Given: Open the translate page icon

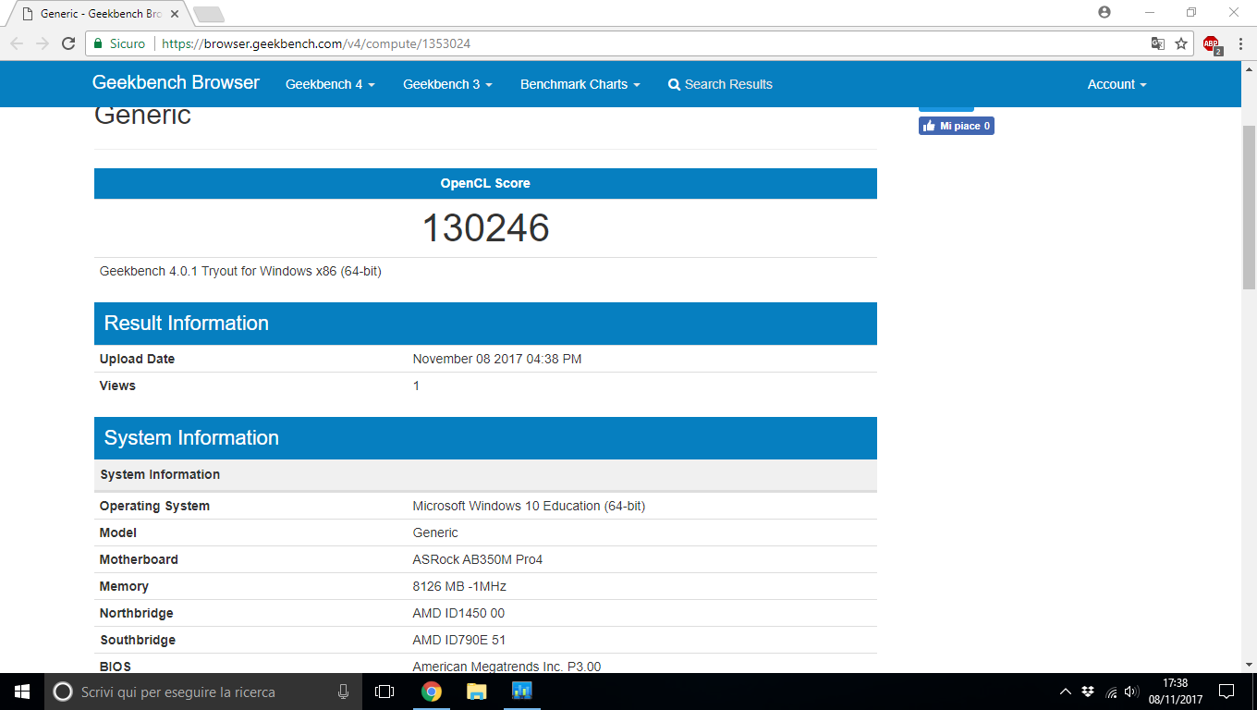Looking at the screenshot, I should point(1157,43).
